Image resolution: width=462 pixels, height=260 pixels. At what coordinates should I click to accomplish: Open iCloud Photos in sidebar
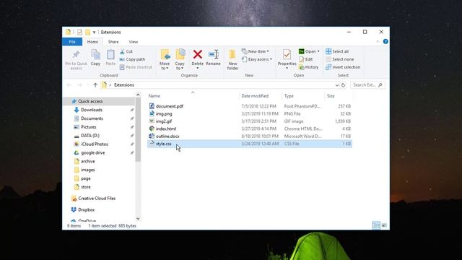click(x=95, y=144)
